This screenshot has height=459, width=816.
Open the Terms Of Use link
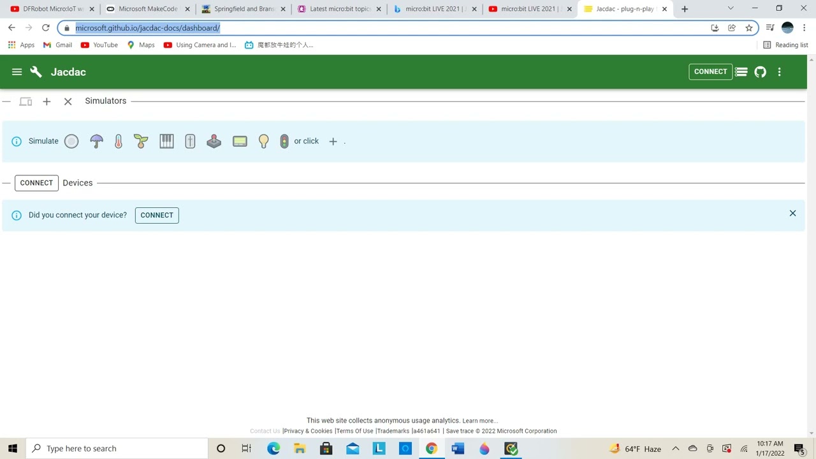click(x=354, y=431)
